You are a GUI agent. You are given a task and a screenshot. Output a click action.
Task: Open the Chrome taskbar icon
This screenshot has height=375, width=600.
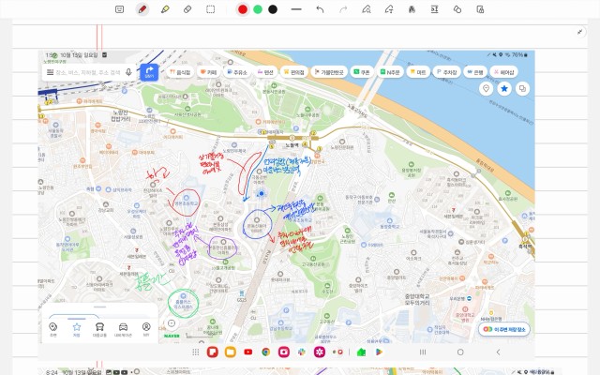266,352
